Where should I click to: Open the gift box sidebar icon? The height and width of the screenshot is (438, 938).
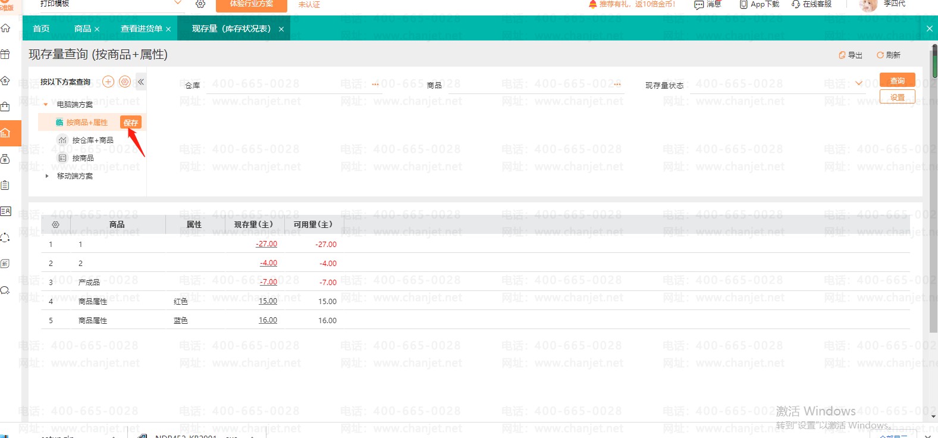(5, 54)
